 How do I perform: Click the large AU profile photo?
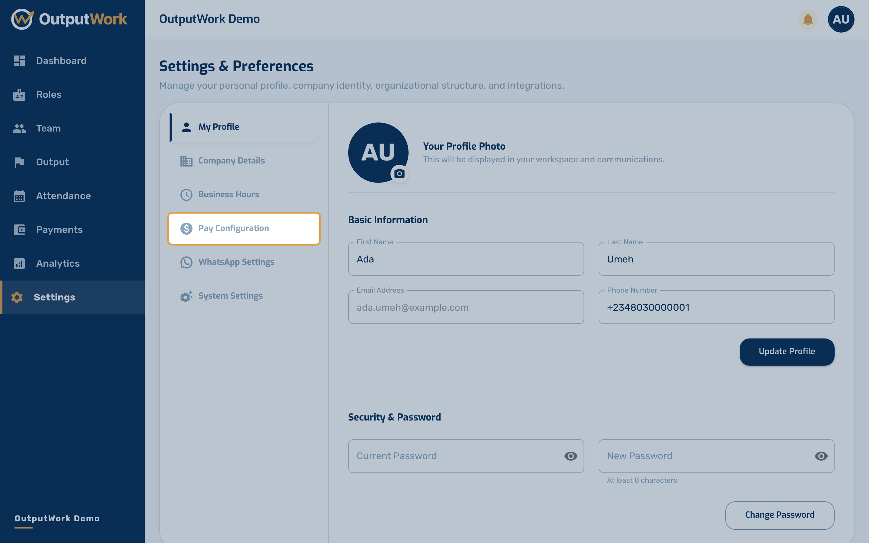(x=378, y=153)
